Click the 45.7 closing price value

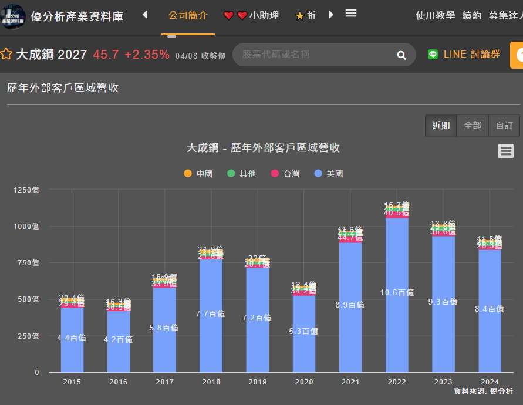pos(106,55)
